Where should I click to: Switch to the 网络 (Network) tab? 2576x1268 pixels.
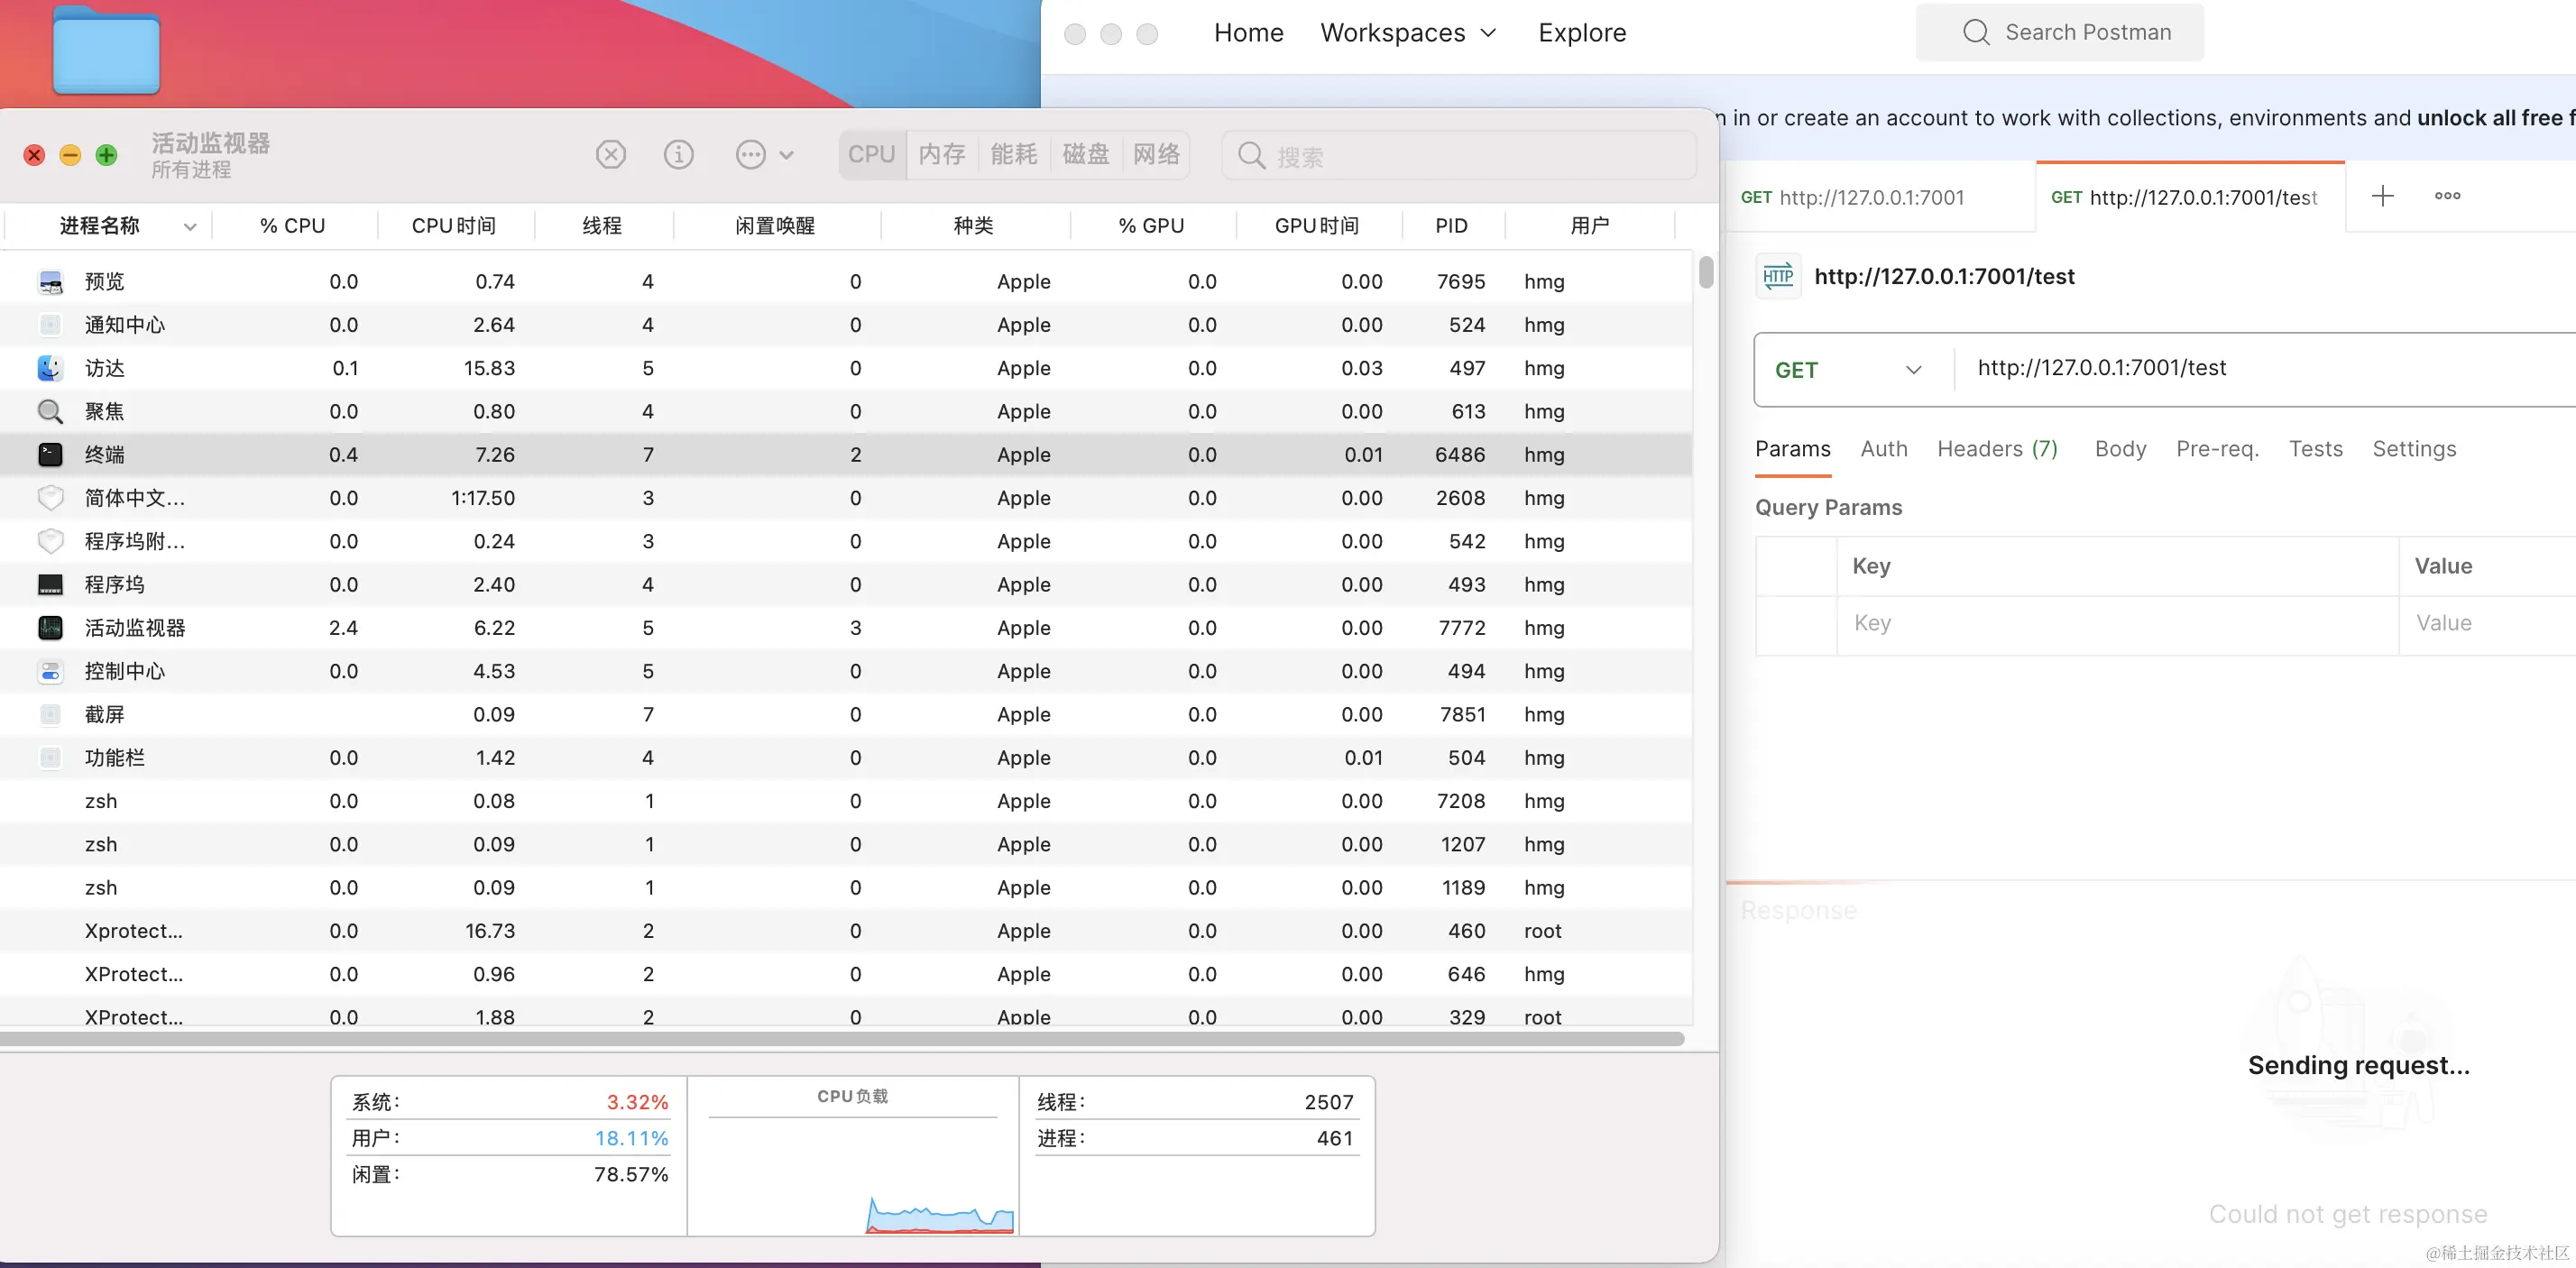click(1156, 155)
